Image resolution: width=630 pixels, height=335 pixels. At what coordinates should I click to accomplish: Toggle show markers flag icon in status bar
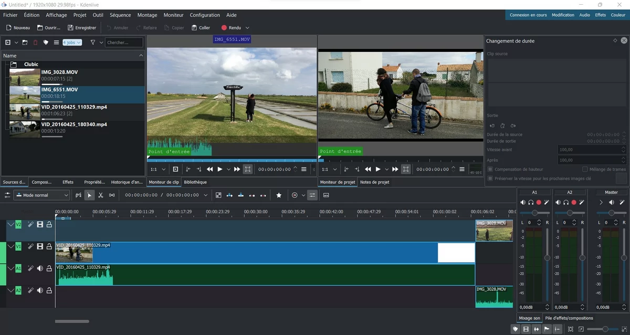coord(547,329)
